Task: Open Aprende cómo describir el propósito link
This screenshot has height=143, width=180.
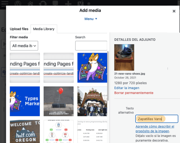Action: (x=155, y=129)
